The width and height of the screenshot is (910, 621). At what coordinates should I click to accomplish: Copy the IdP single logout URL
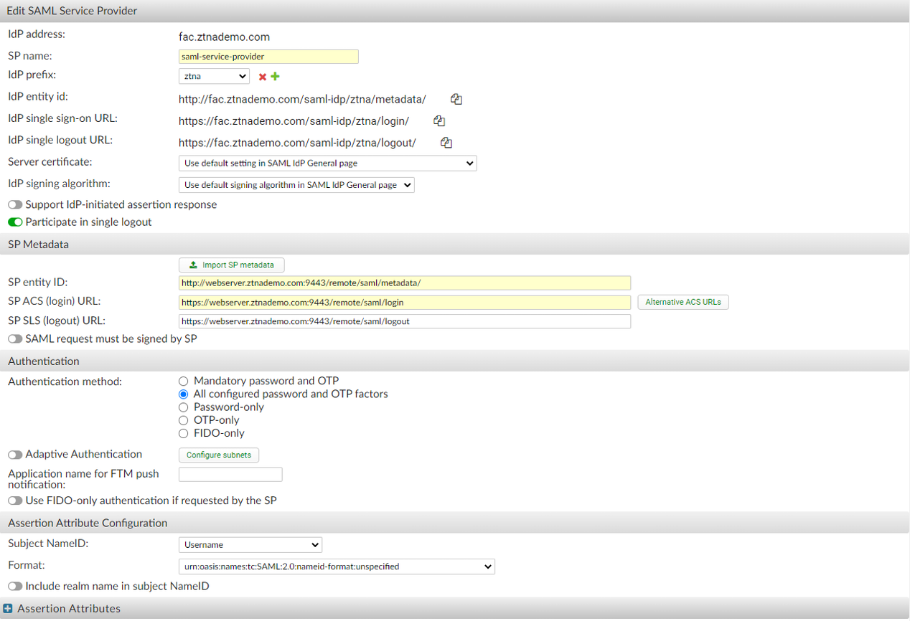pos(446,143)
